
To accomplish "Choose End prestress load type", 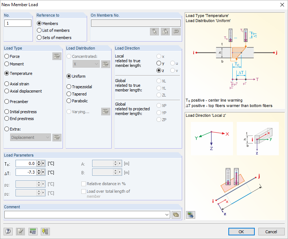I will (x=19, y=119).
